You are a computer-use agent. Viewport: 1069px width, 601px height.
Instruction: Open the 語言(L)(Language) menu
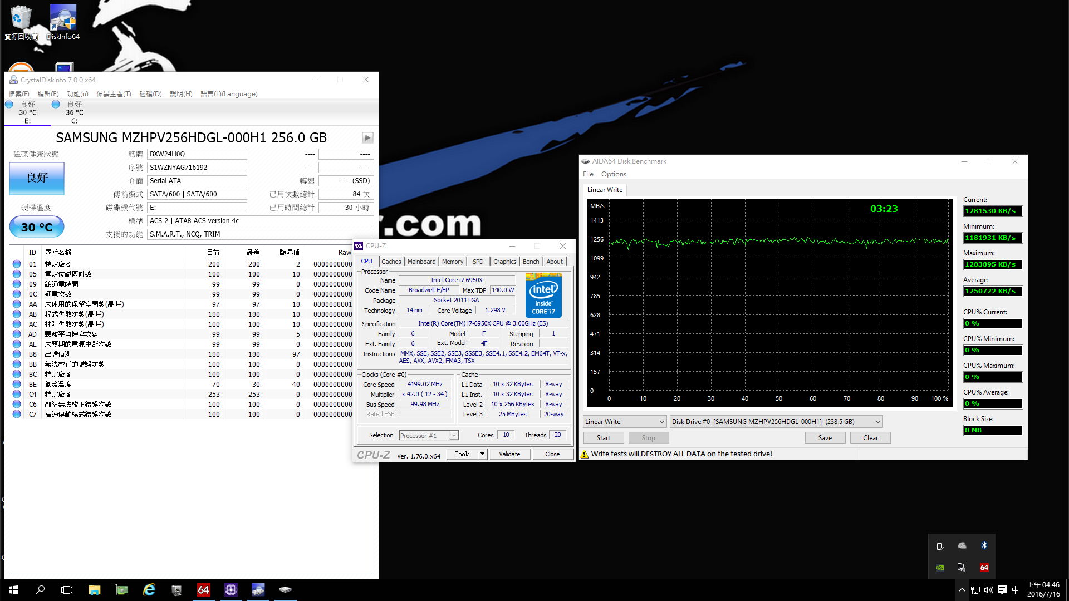tap(229, 94)
